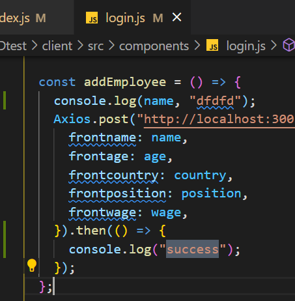
Task: Click the 'age' value variable
Action: 155,157
